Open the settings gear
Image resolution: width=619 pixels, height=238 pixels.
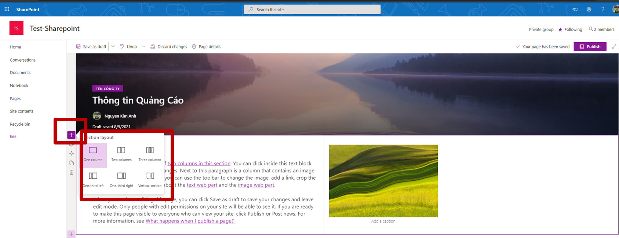coord(589,10)
